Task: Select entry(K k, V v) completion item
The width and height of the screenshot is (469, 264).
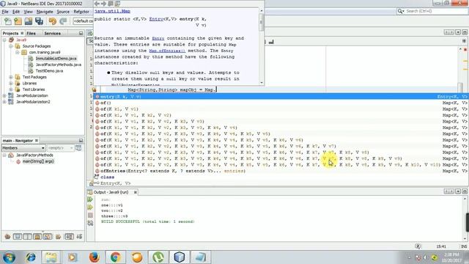Action: pos(281,96)
